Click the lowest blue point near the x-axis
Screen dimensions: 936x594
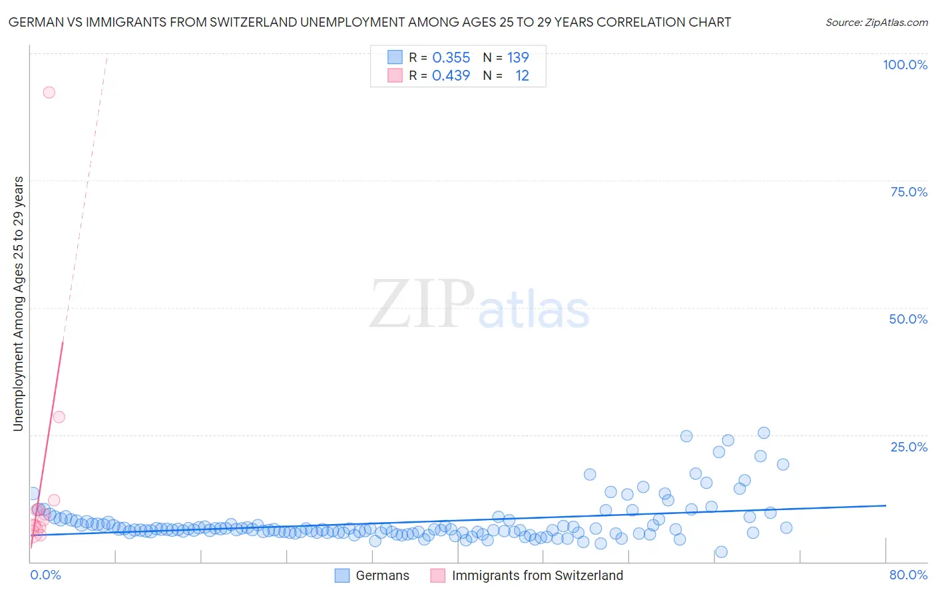click(x=721, y=552)
